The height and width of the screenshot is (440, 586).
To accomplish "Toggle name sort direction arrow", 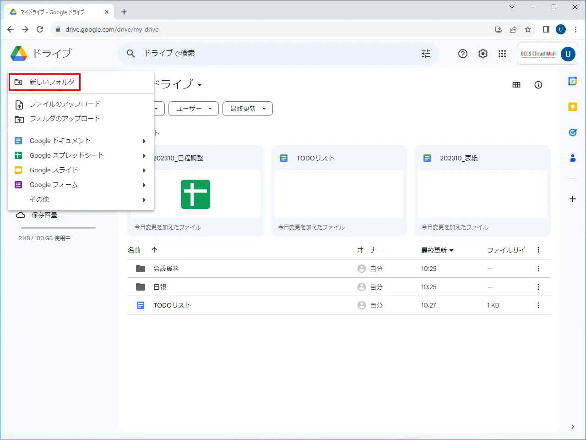I will pyautogui.click(x=154, y=250).
